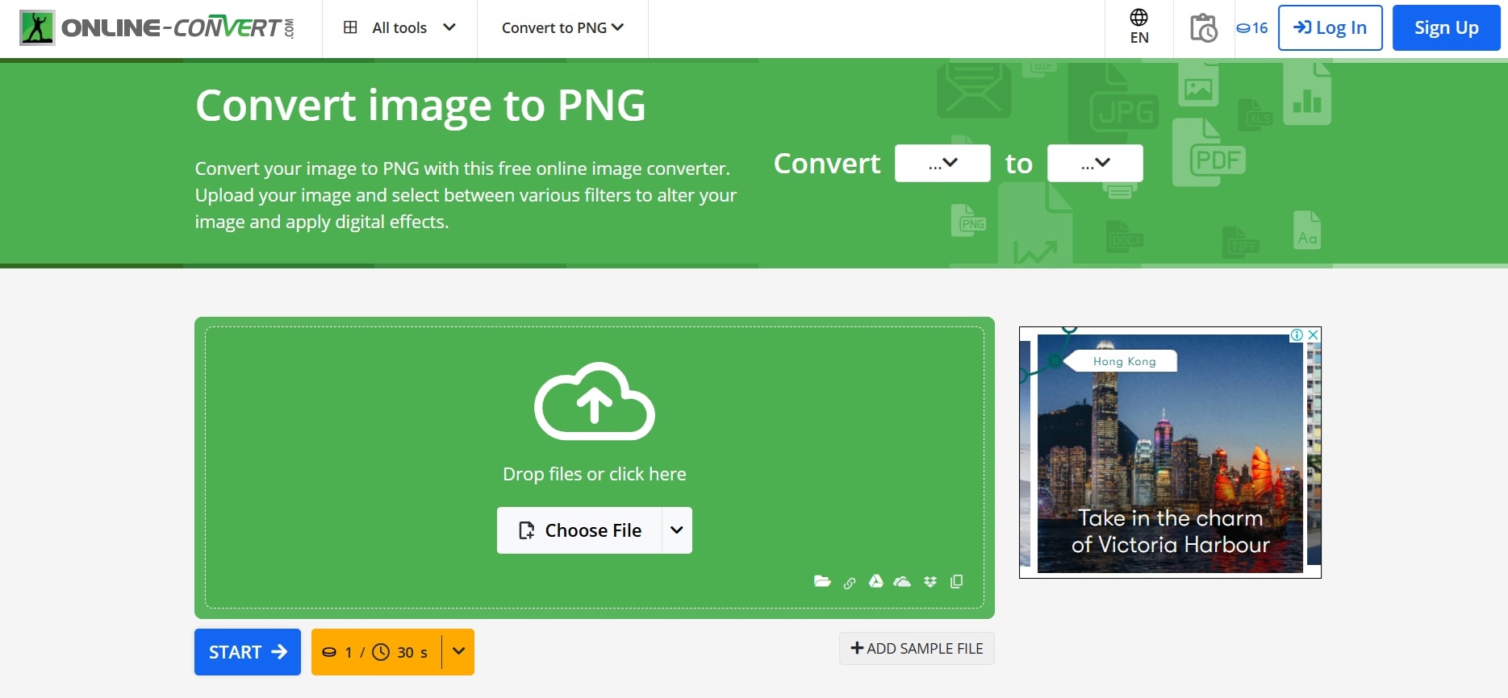Expand the Choose File source options arrow
Image resolution: width=1508 pixels, height=698 pixels.
(x=677, y=530)
